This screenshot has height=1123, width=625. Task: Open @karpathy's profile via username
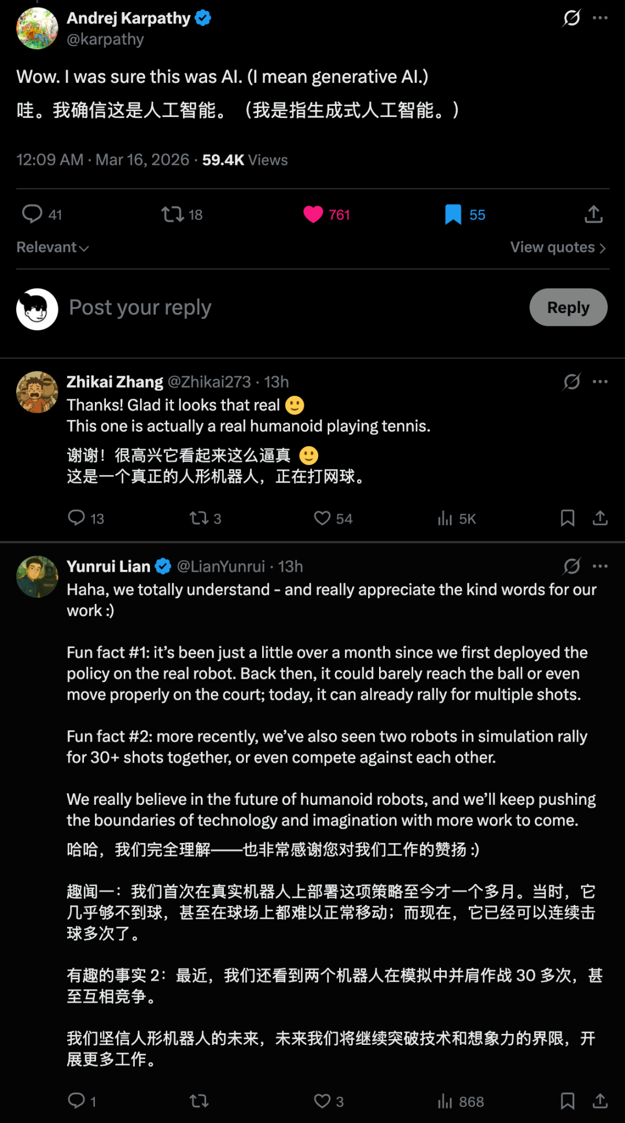(105, 39)
